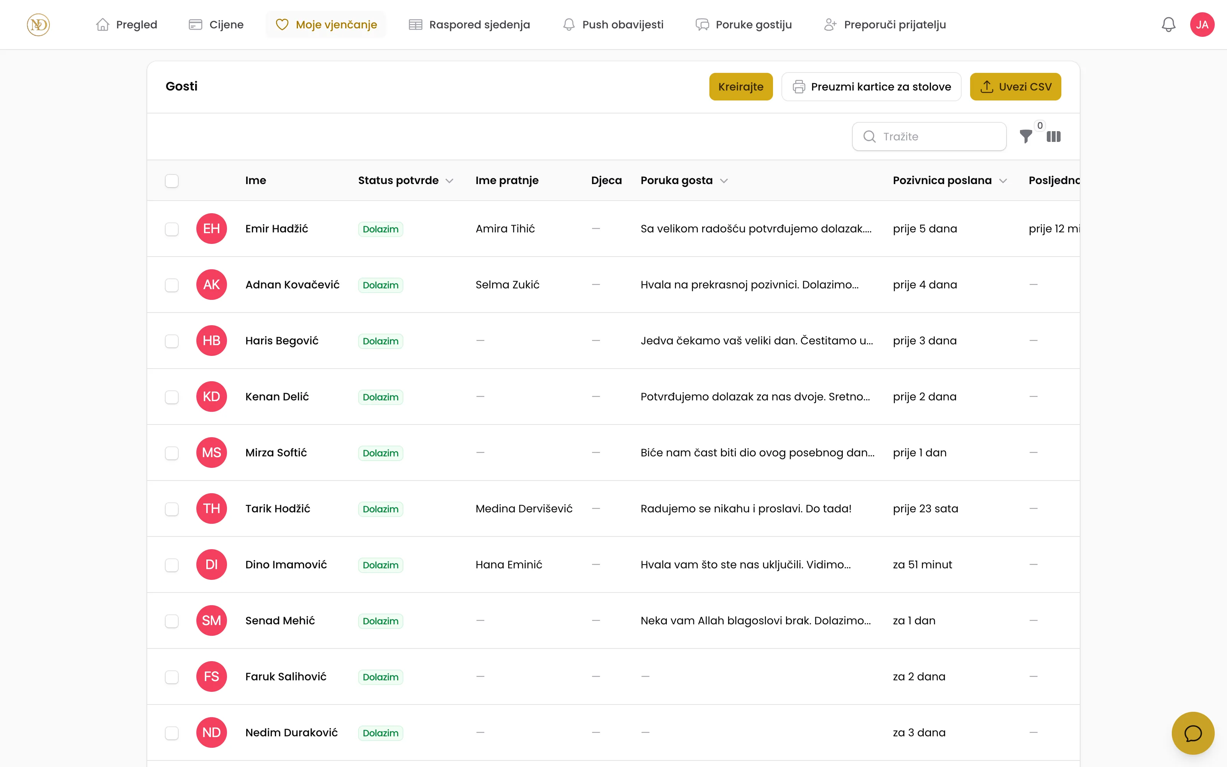Open the chat bubble widget
This screenshot has width=1227, height=767.
click(1192, 733)
